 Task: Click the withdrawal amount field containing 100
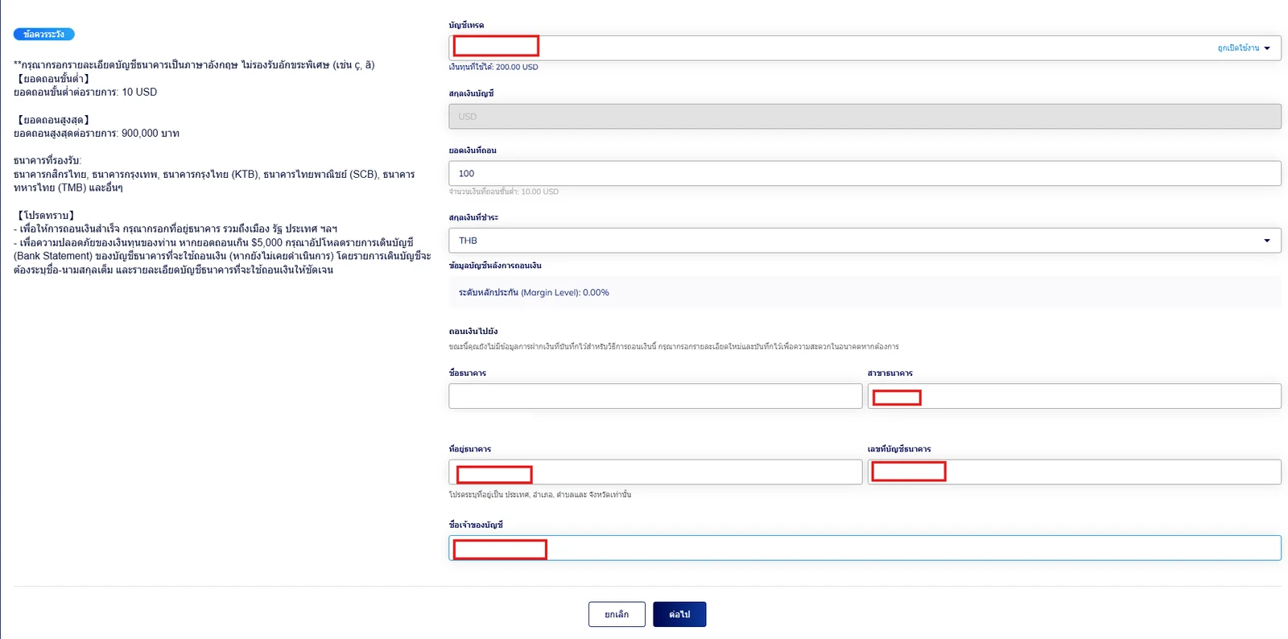click(865, 173)
